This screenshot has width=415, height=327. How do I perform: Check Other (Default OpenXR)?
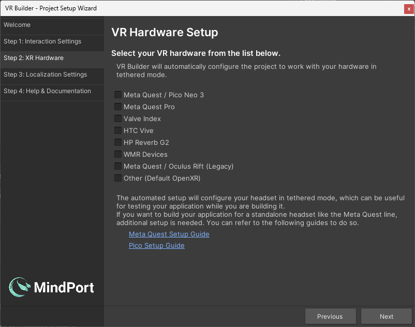click(117, 178)
